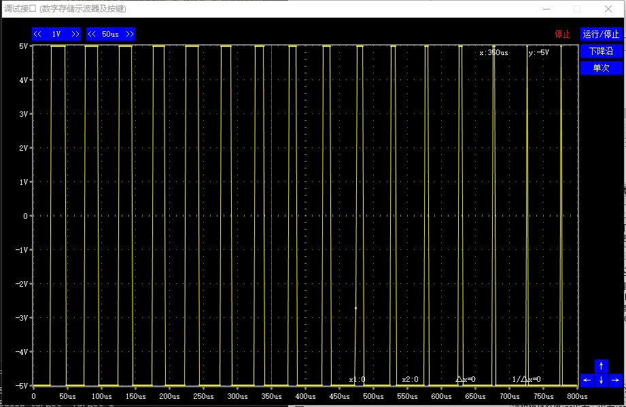
Task: Toggle the 运行/停止 run/stop button
Action: click(601, 34)
